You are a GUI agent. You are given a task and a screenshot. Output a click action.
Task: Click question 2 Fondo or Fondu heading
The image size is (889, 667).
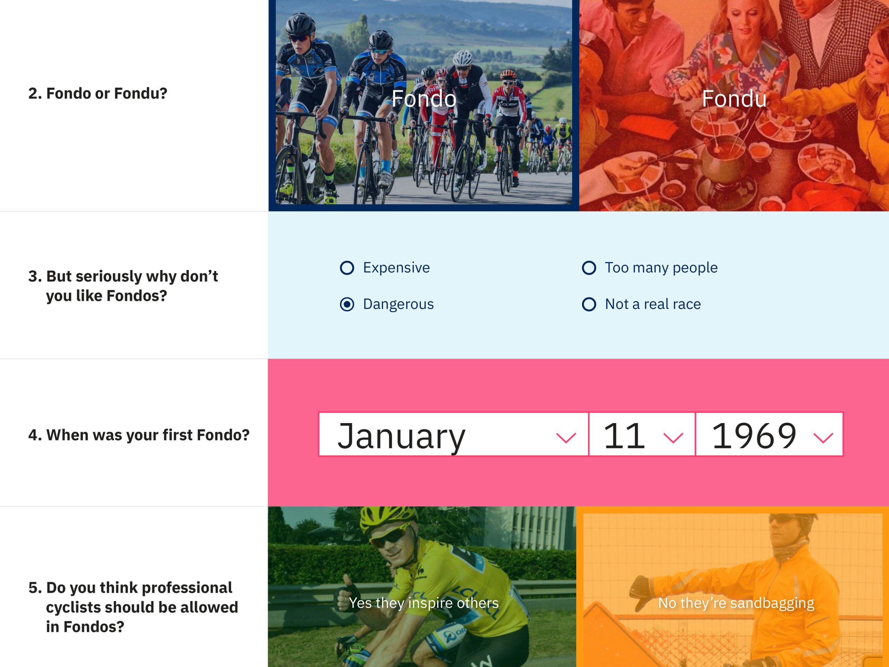(x=98, y=93)
